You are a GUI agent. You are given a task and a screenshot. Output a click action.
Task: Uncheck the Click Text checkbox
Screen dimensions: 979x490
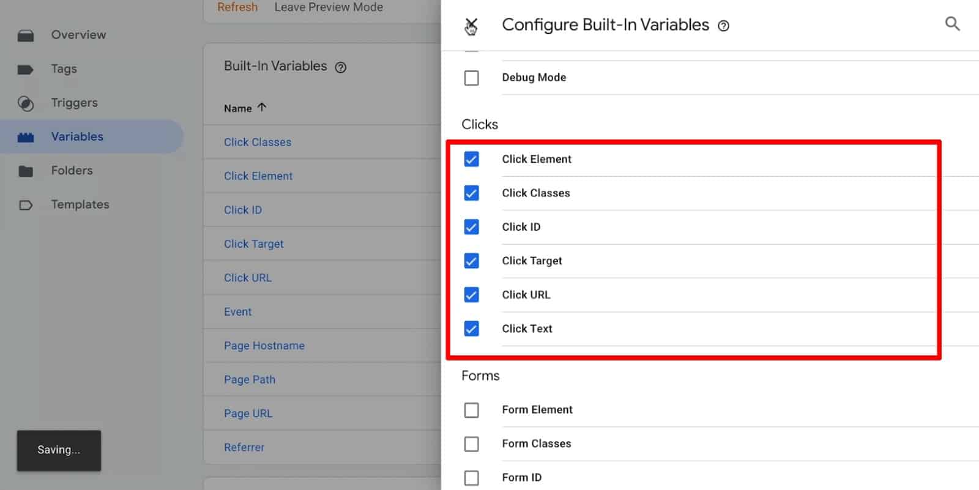tap(471, 329)
